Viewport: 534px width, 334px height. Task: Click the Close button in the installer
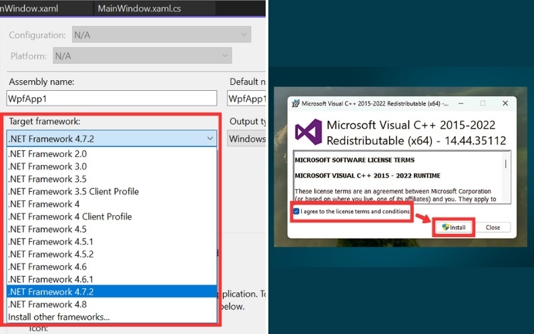tap(493, 227)
